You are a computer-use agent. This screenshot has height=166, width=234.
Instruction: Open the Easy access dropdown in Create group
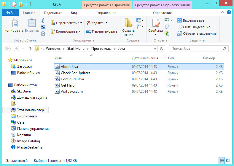click(x=140, y=27)
